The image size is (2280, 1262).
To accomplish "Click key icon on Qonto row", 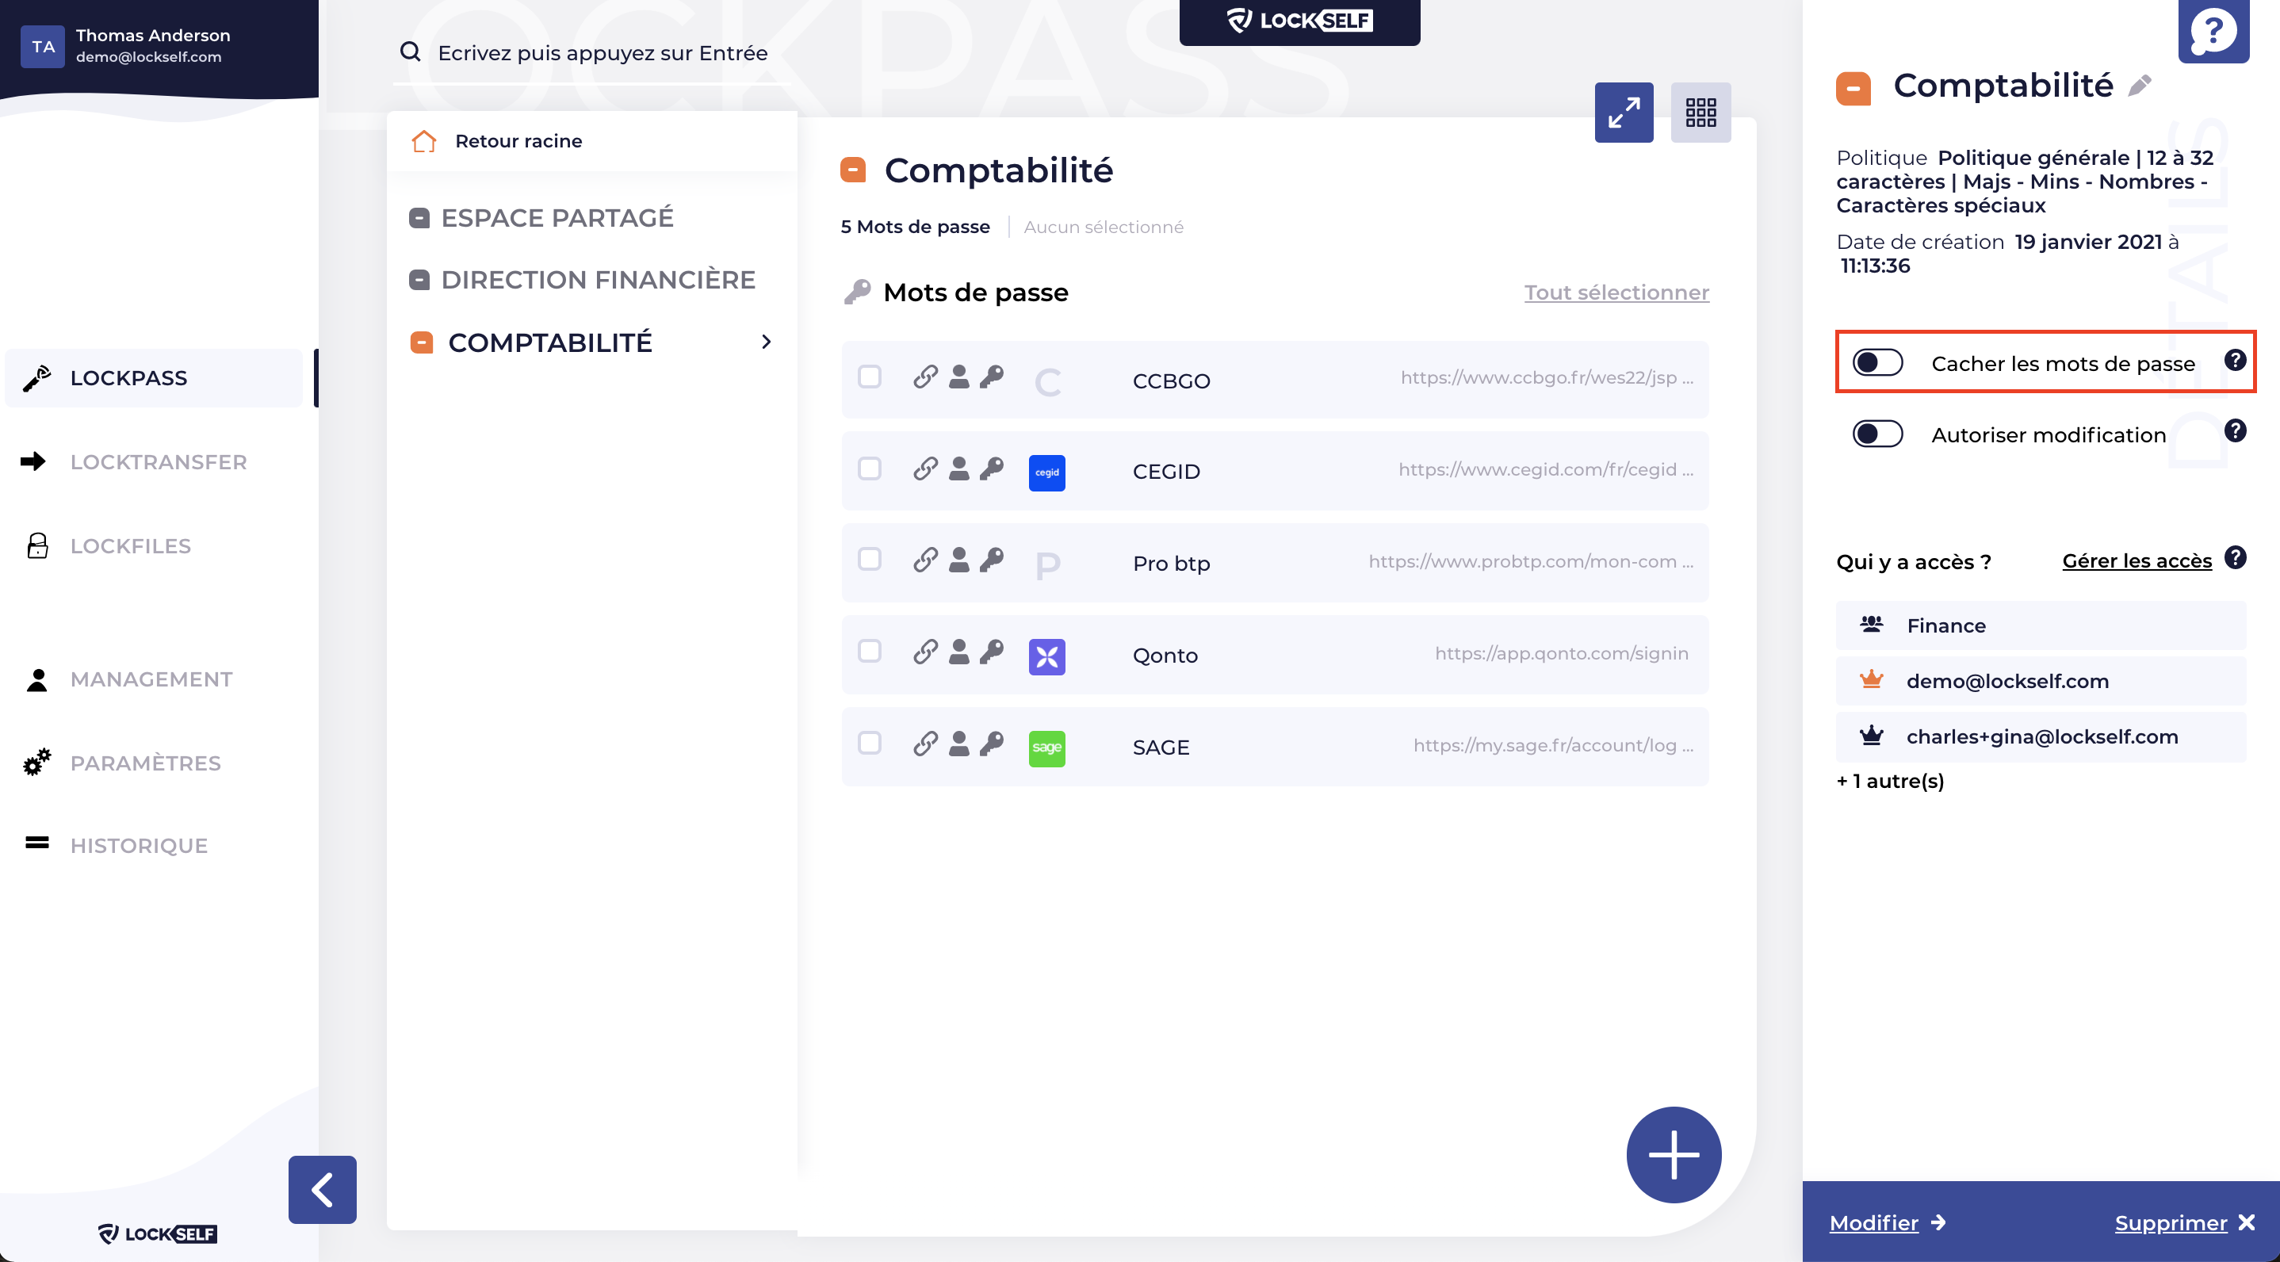I will pyautogui.click(x=991, y=652).
